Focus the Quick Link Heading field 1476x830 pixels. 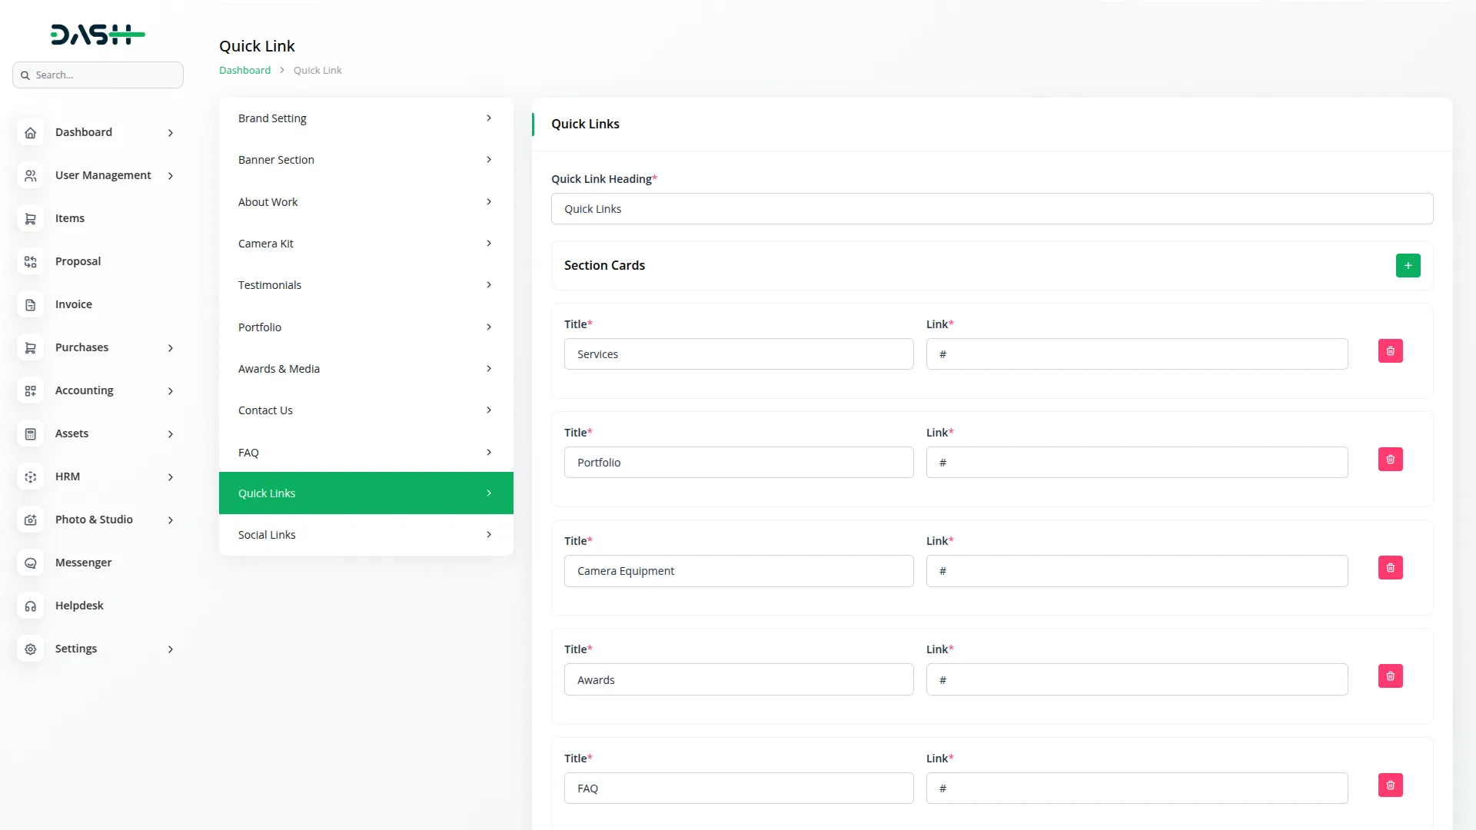pyautogui.click(x=992, y=209)
